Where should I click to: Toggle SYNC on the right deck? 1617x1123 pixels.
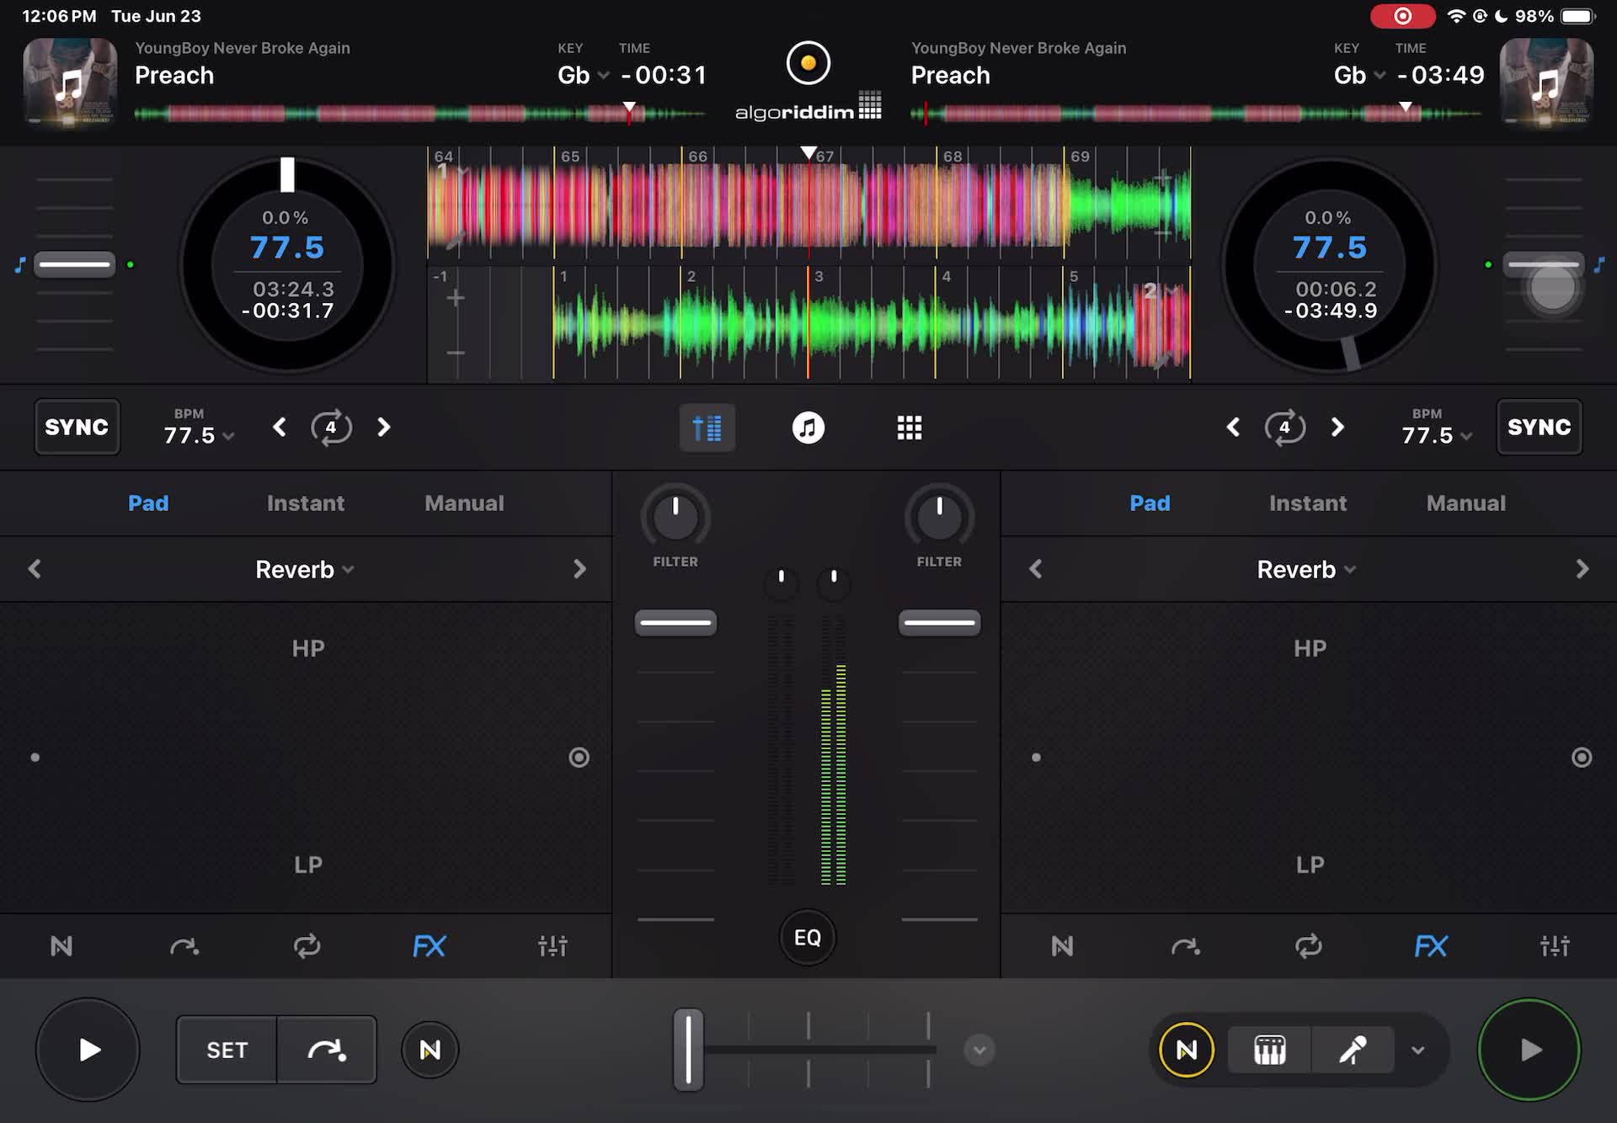coord(1539,427)
